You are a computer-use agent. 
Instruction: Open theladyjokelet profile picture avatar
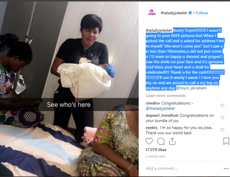(151, 13)
